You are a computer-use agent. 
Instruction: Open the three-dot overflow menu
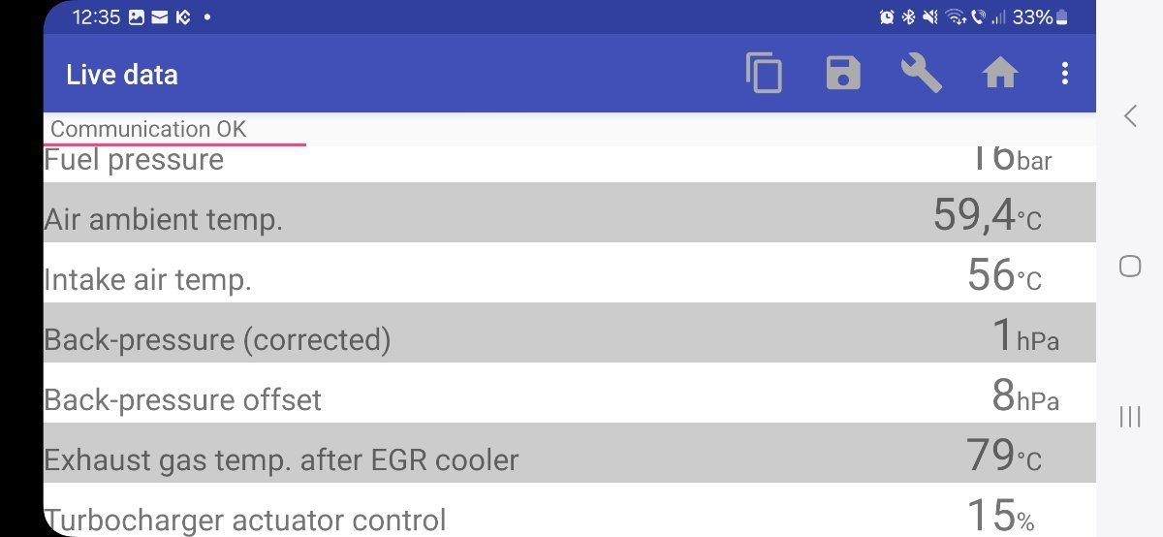click(1064, 74)
